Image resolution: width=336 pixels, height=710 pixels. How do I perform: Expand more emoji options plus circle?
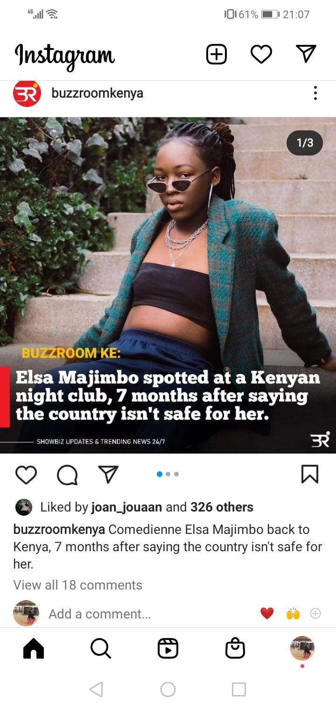click(315, 613)
